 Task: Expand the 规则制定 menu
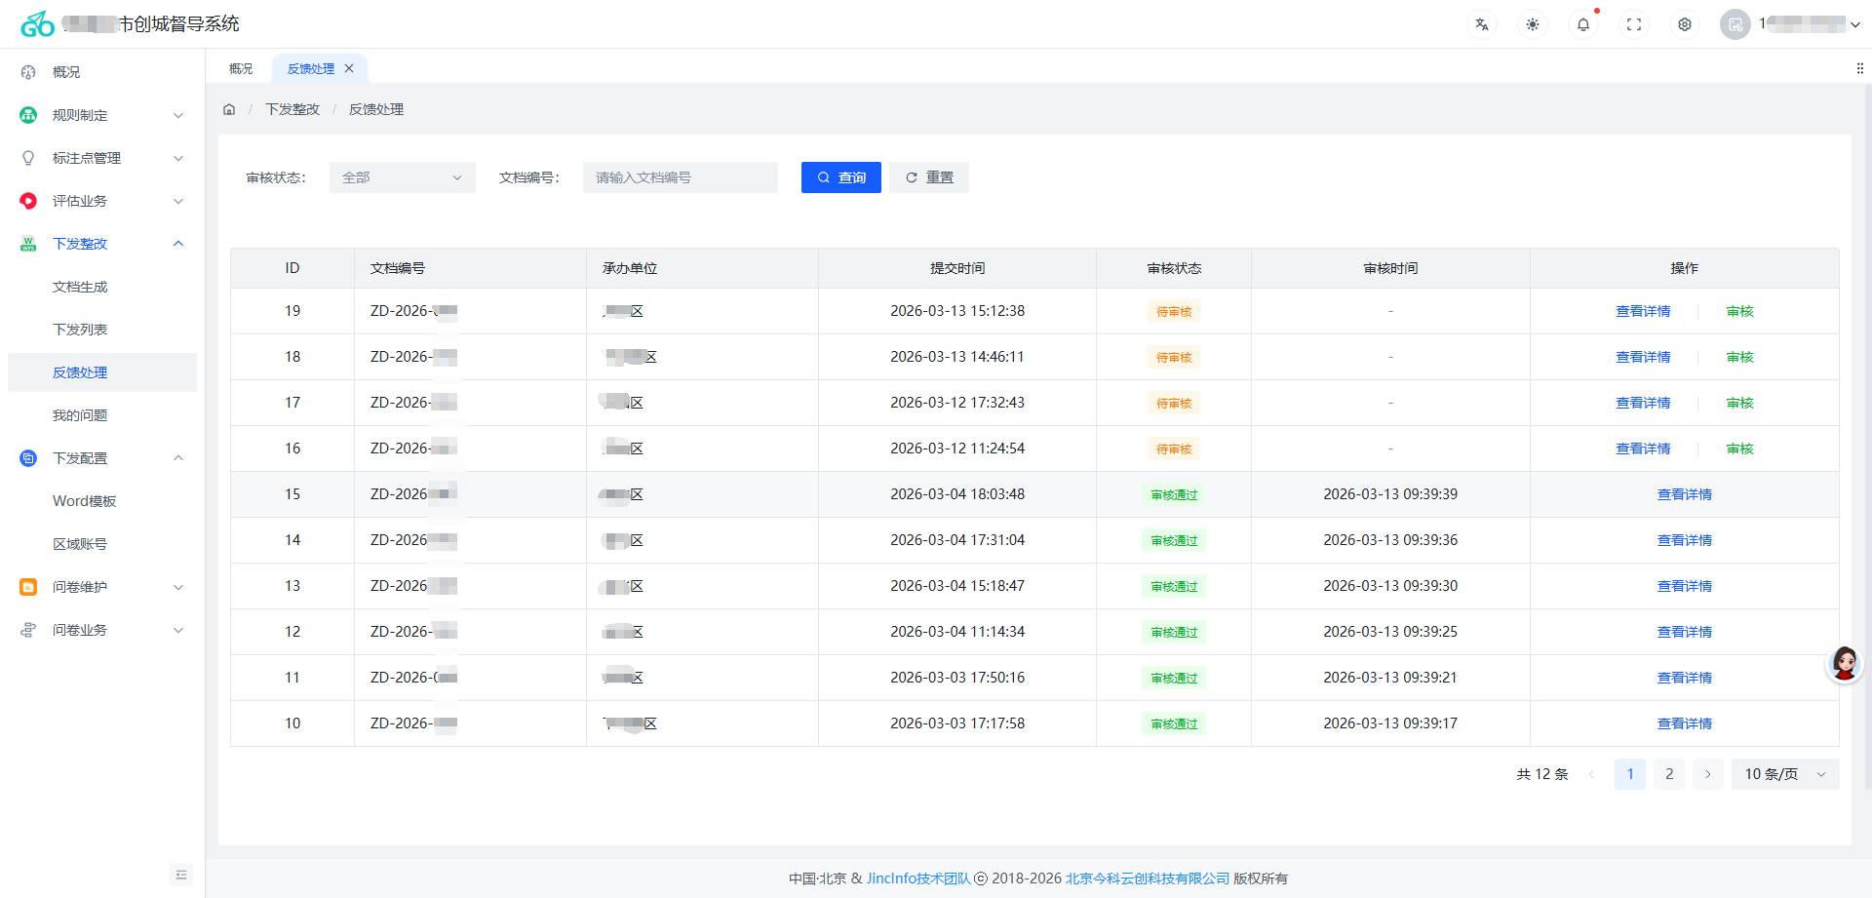tap(102, 115)
